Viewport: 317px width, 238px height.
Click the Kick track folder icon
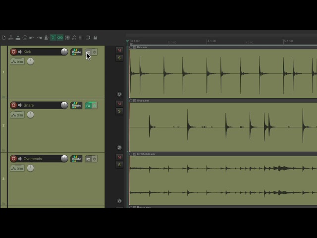[x=3, y=97]
